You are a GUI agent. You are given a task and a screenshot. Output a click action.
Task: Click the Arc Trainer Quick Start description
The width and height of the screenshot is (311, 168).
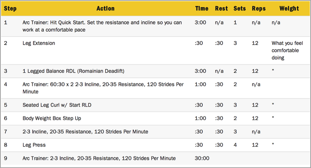(x=102, y=26)
